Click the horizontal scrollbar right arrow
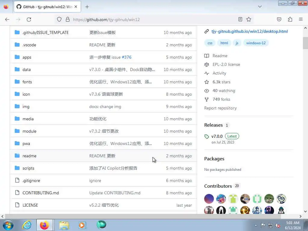Viewport: 308px width, 231px height. click(x=300, y=216)
